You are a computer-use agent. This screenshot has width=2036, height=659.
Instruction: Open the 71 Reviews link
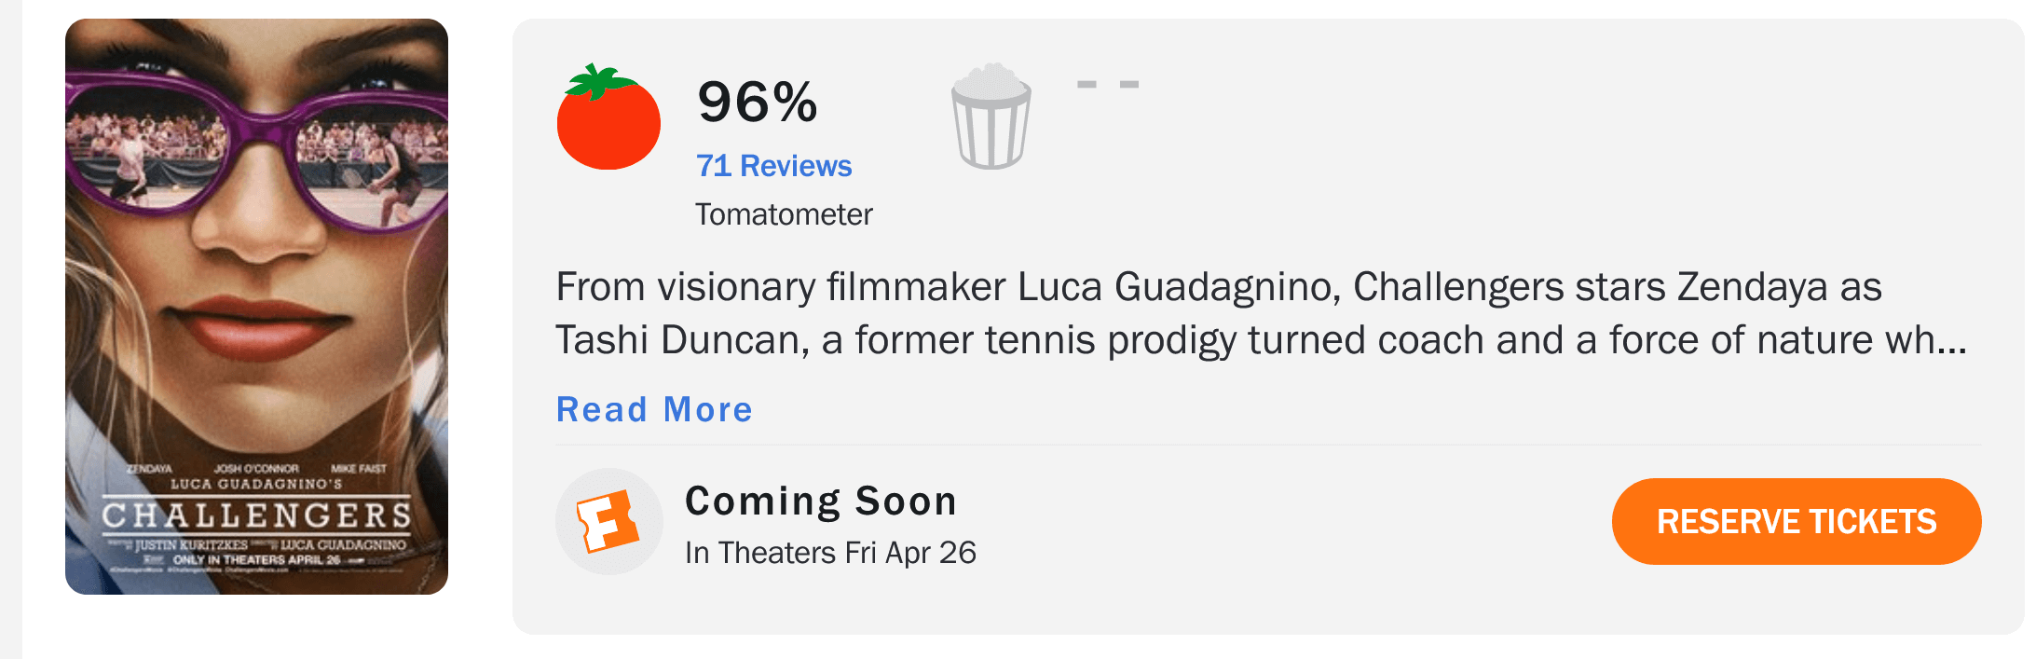pyautogui.click(x=773, y=166)
